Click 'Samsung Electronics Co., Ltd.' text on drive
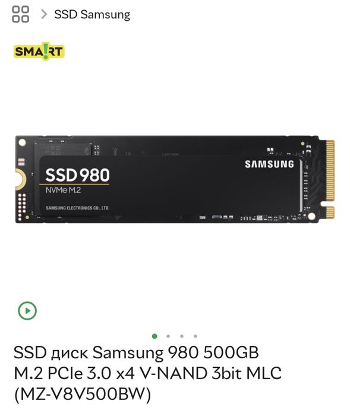 click(77, 208)
